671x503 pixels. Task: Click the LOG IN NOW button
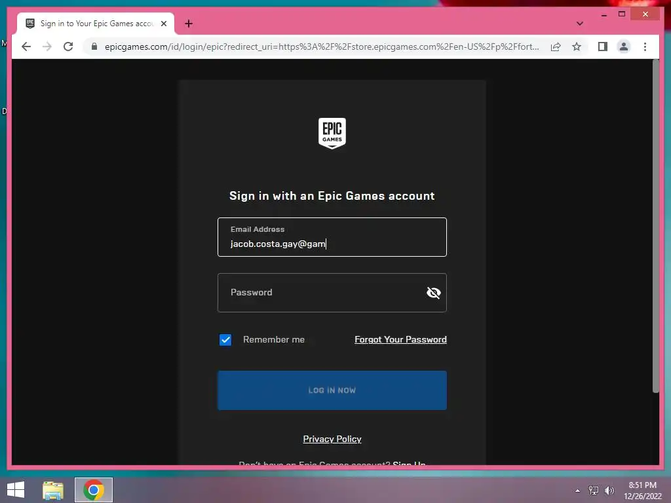332,390
